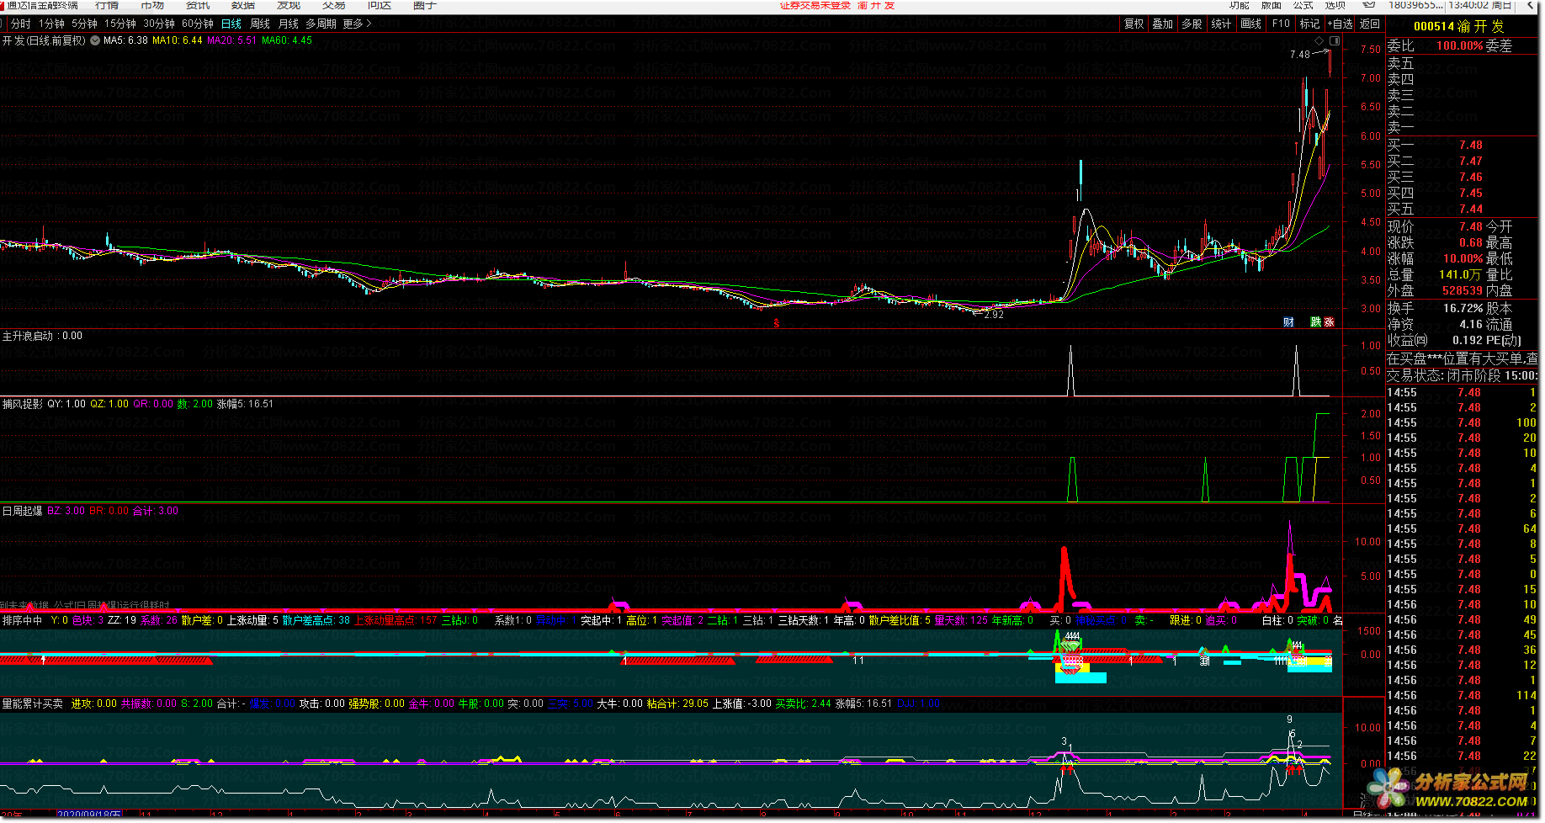The width and height of the screenshot is (1545, 823).
Task: Click the 总量 141.0万 volume value
Action: pos(1460,274)
